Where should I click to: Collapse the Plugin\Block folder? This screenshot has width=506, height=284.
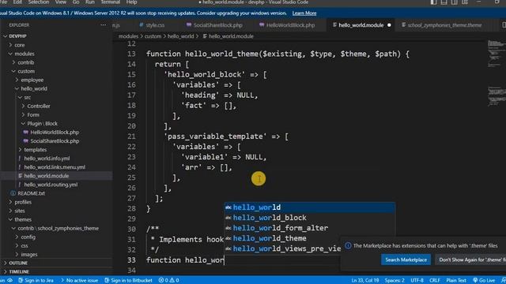(x=56, y=123)
